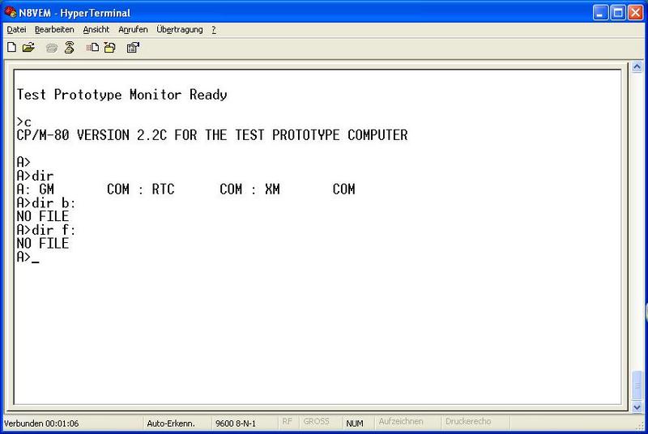Click the 9600 8-N-1 status bar field
Screen dimensions: 648x434
pyautogui.click(x=235, y=423)
